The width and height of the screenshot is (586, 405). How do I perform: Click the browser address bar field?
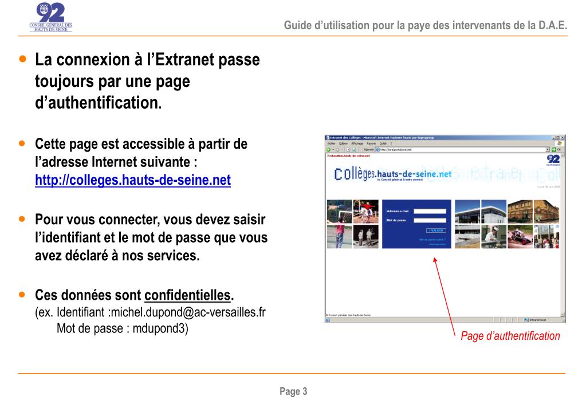[462, 150]
